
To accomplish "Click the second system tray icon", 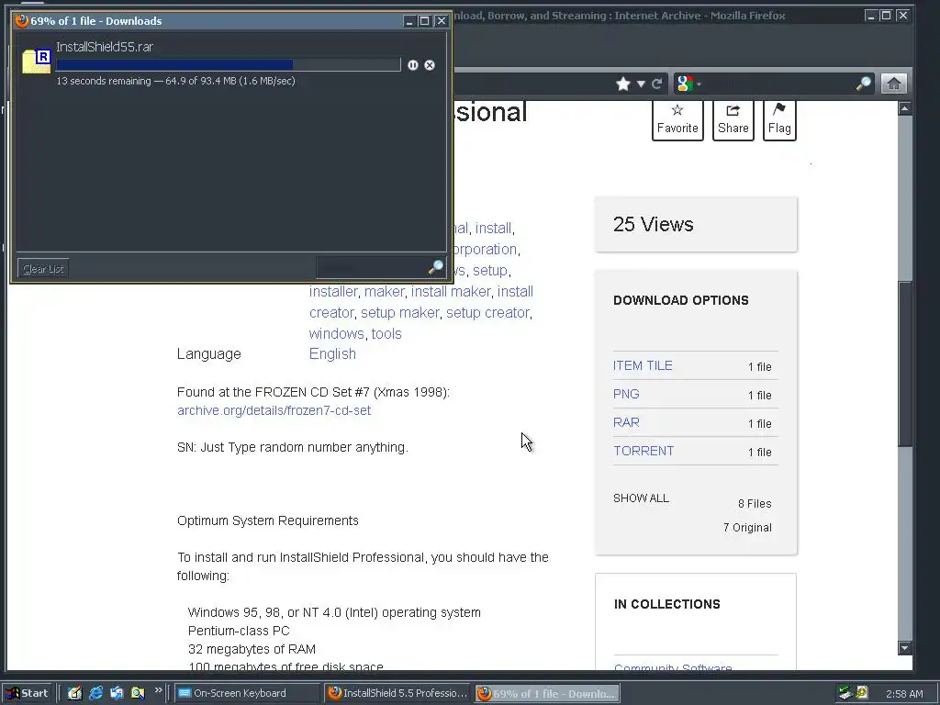I will [x=861, y=693].
